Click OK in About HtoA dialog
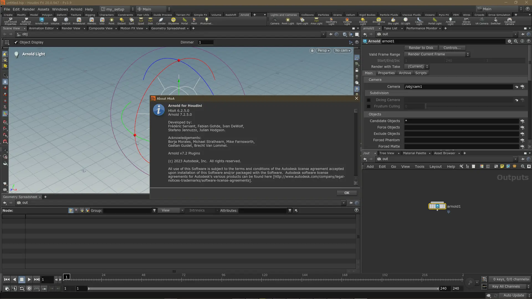Screen dimensions: 532x299 coord(347,193)
